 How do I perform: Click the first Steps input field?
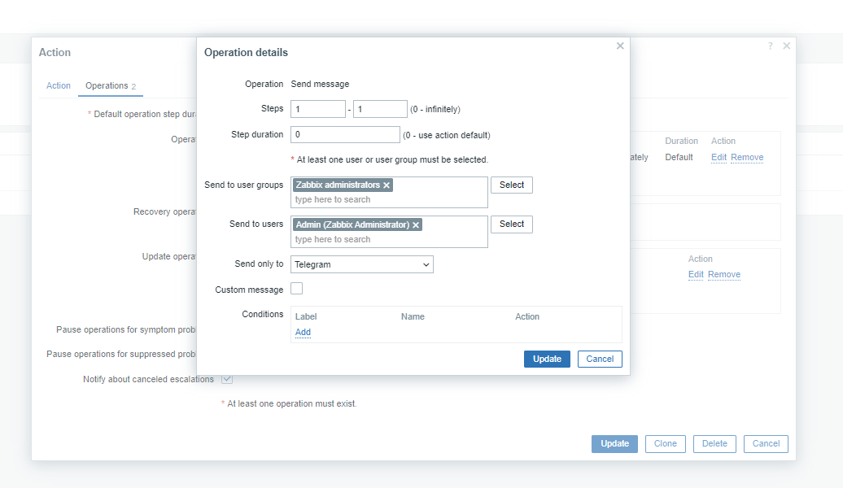(x=318, y=109)
